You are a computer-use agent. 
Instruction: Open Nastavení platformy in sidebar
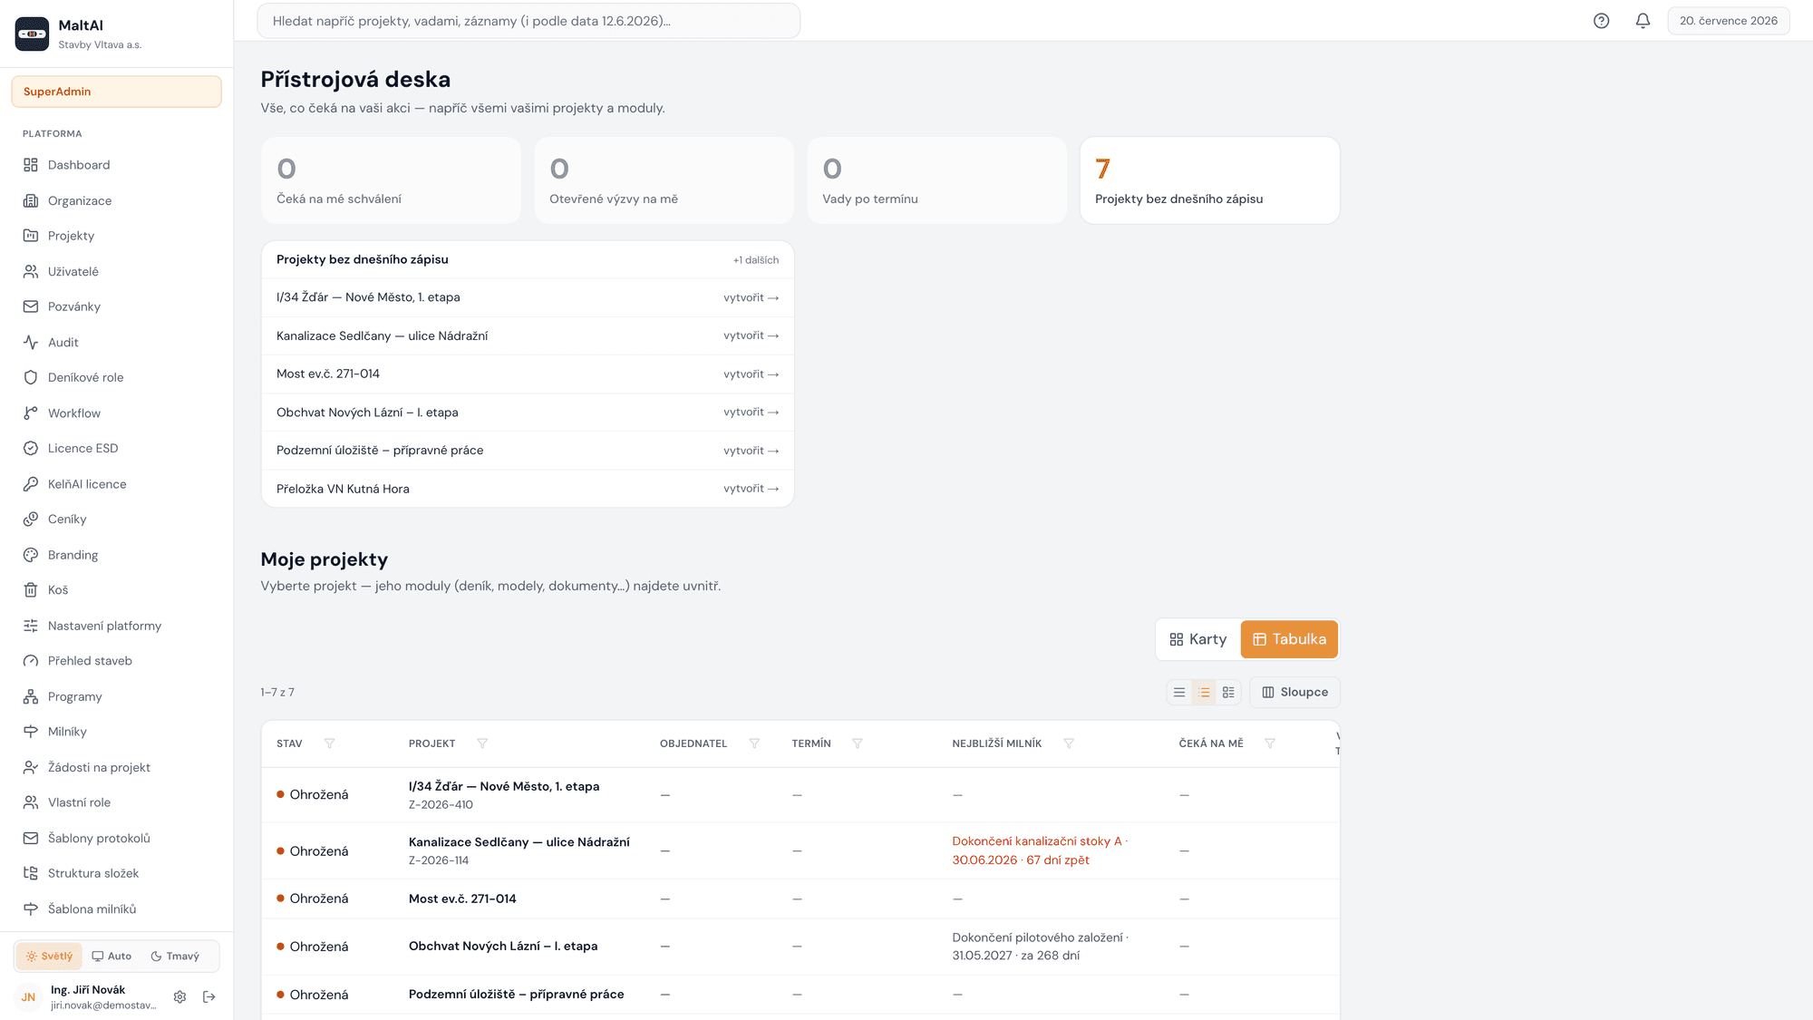[116, 626]
